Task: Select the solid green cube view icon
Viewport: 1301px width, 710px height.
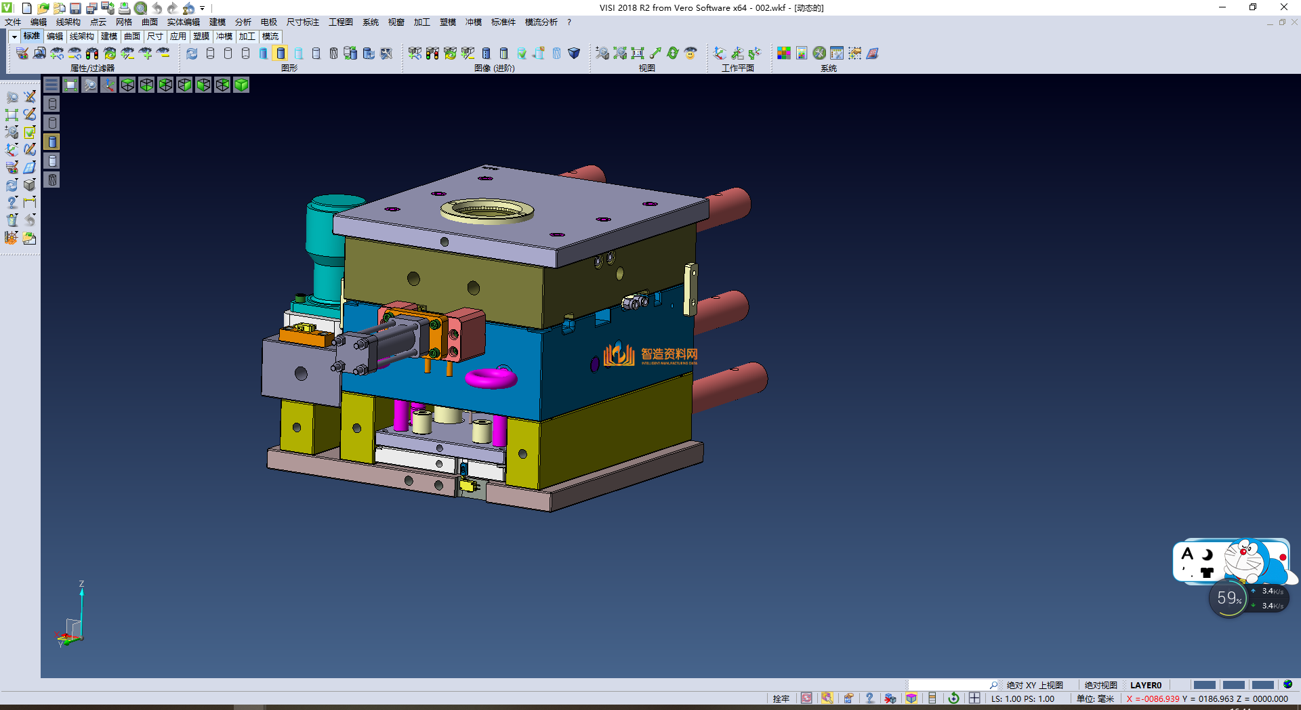Action: (241, 85)
